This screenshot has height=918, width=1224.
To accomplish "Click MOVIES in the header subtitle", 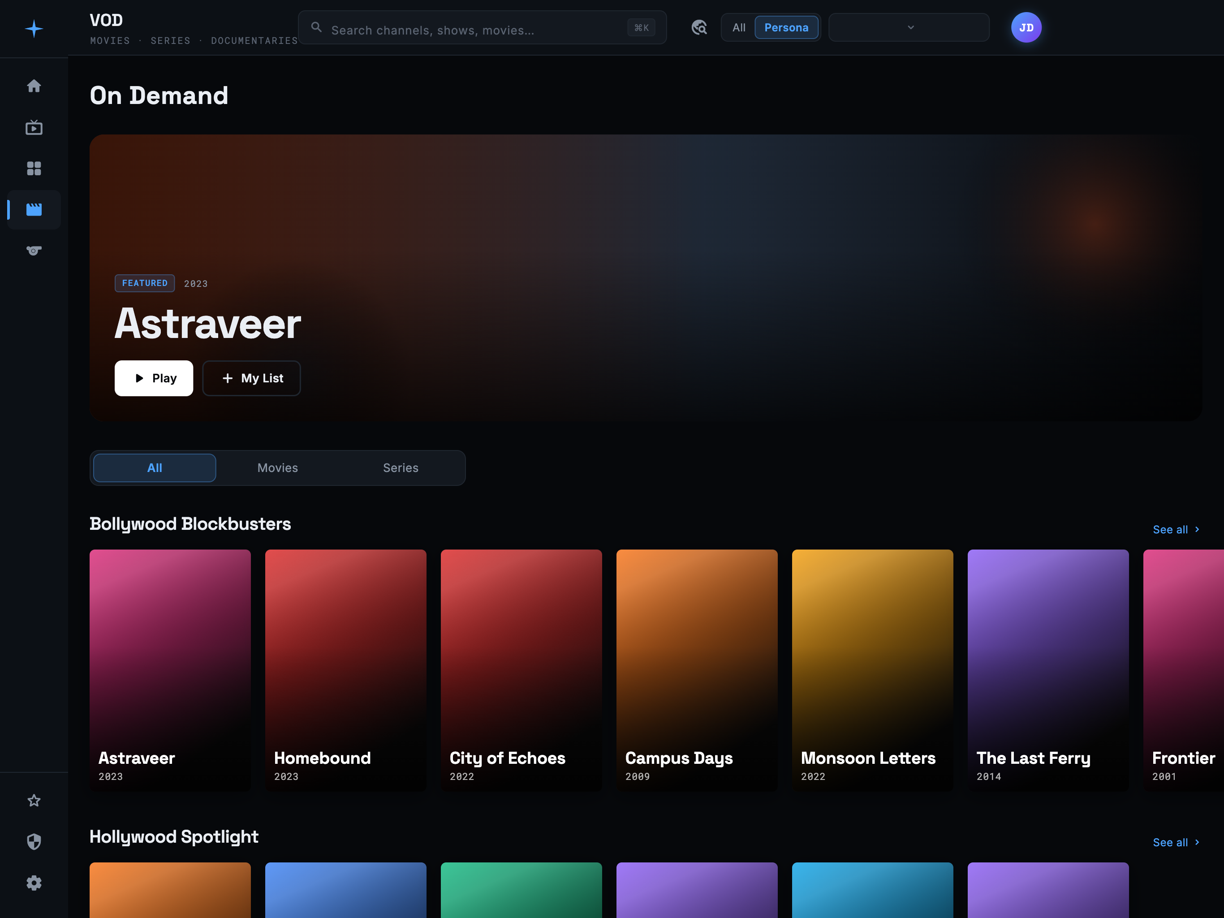I will pyautogui.click(x=110, y=40).
